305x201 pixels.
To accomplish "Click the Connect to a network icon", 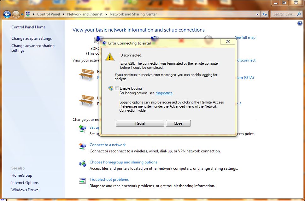I will [82, 146].
